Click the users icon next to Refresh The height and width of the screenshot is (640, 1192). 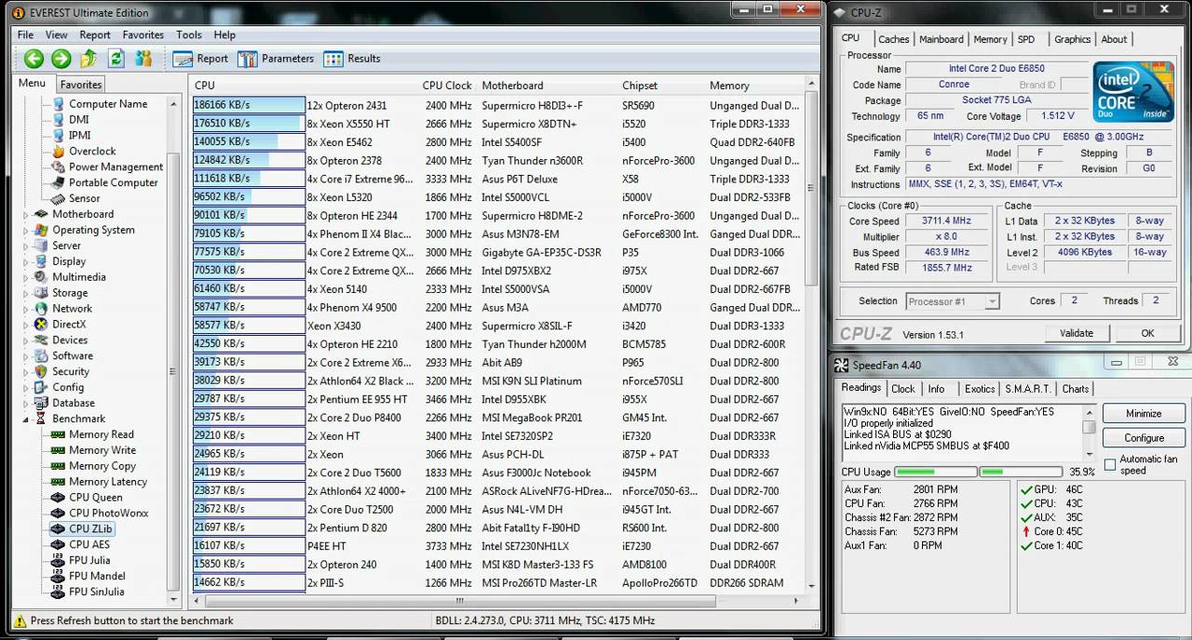(x=142, y=59)
